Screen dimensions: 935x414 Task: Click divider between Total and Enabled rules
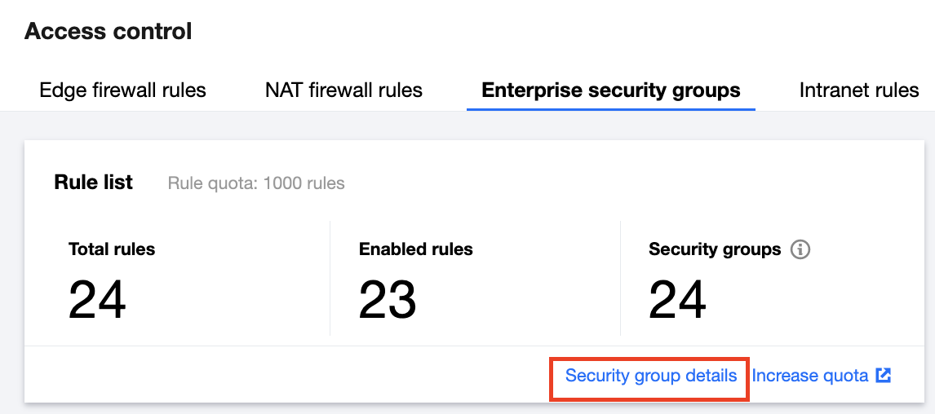point(330,277)
